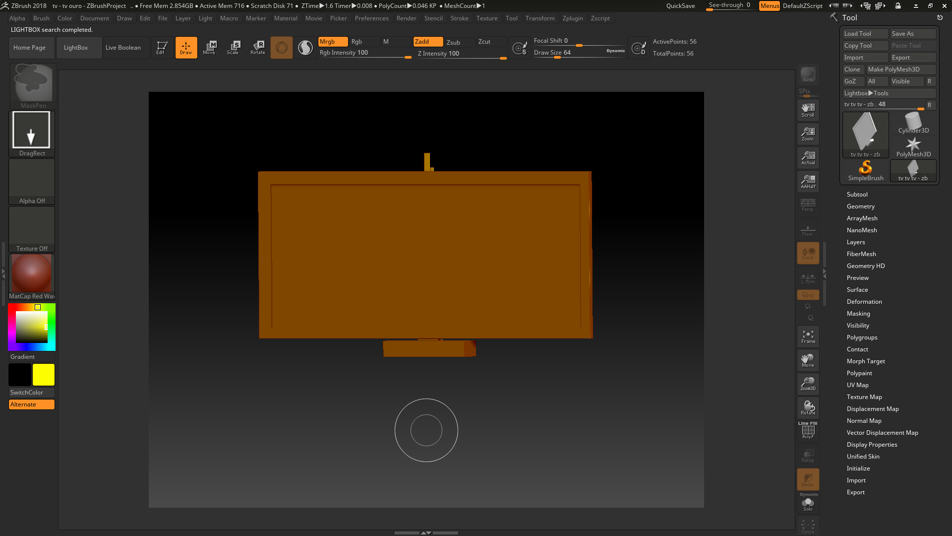Disable the Alternate color toggle
952x536 pixels.
[32, 404]
